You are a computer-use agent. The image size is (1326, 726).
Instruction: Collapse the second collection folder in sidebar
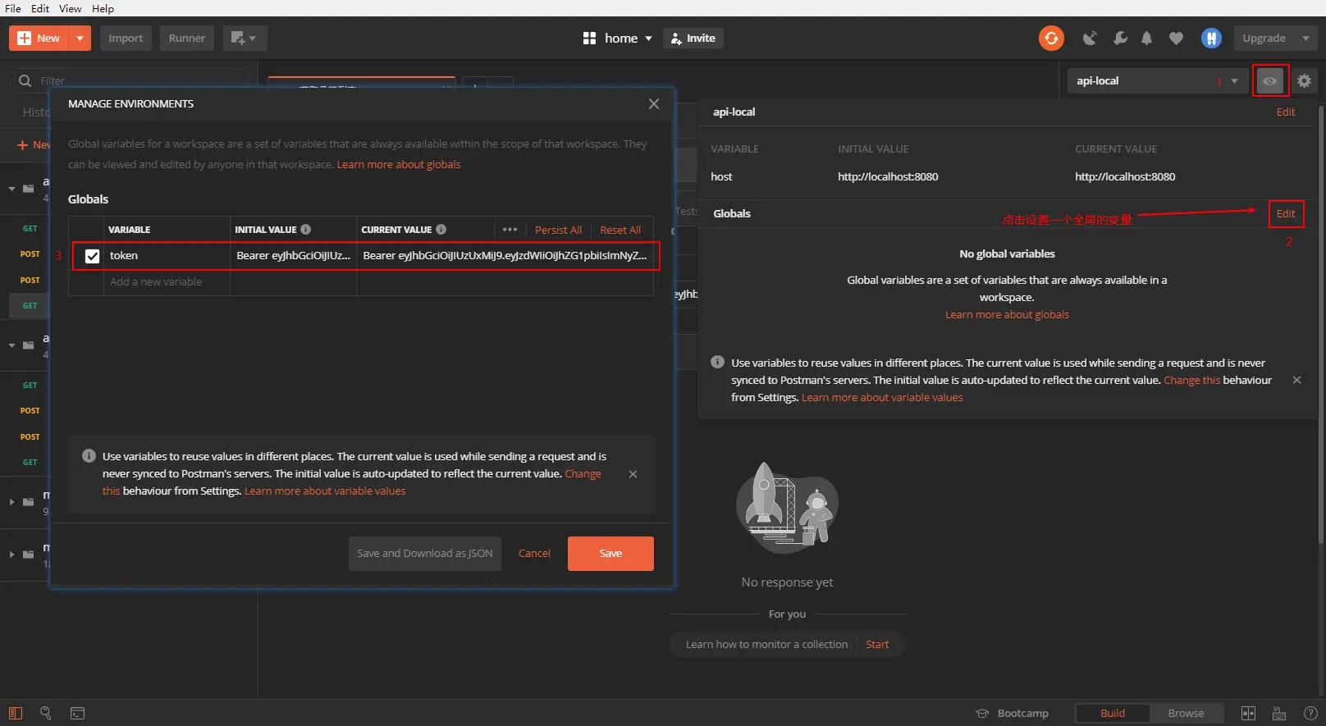11,345
